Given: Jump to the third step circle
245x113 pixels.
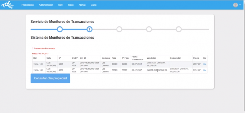Looking at the screenshot, I should tap(119, 29).
